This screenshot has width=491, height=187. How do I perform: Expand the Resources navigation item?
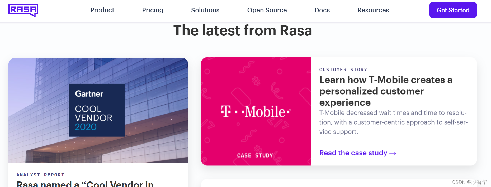tap(373, 10)
